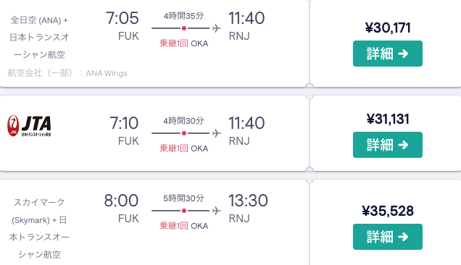461x265 pixels.
Task: Click red stopover dot on 4時間35分 flight
Action: coord(184,28)
